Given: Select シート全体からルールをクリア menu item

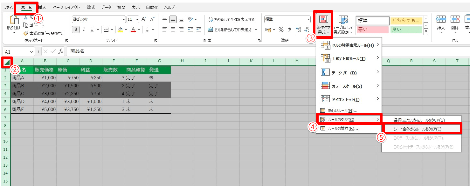Looking at the screenshot, I should tap(417, 129).
